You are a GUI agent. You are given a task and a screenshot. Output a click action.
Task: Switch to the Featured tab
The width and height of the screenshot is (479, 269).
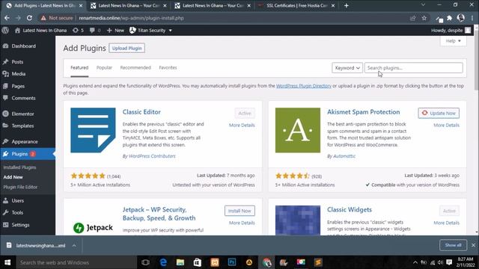[x=79, y=68]
